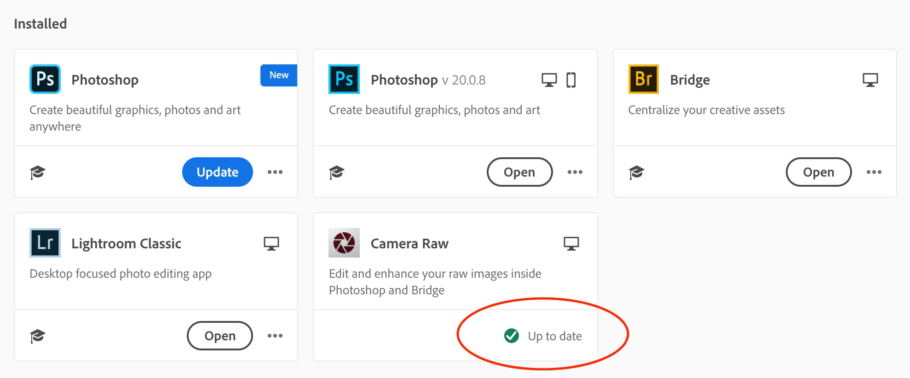Screen dimensions: 910x378
Task: Click the Camera Raw title text
Action: tap(409, 243)
